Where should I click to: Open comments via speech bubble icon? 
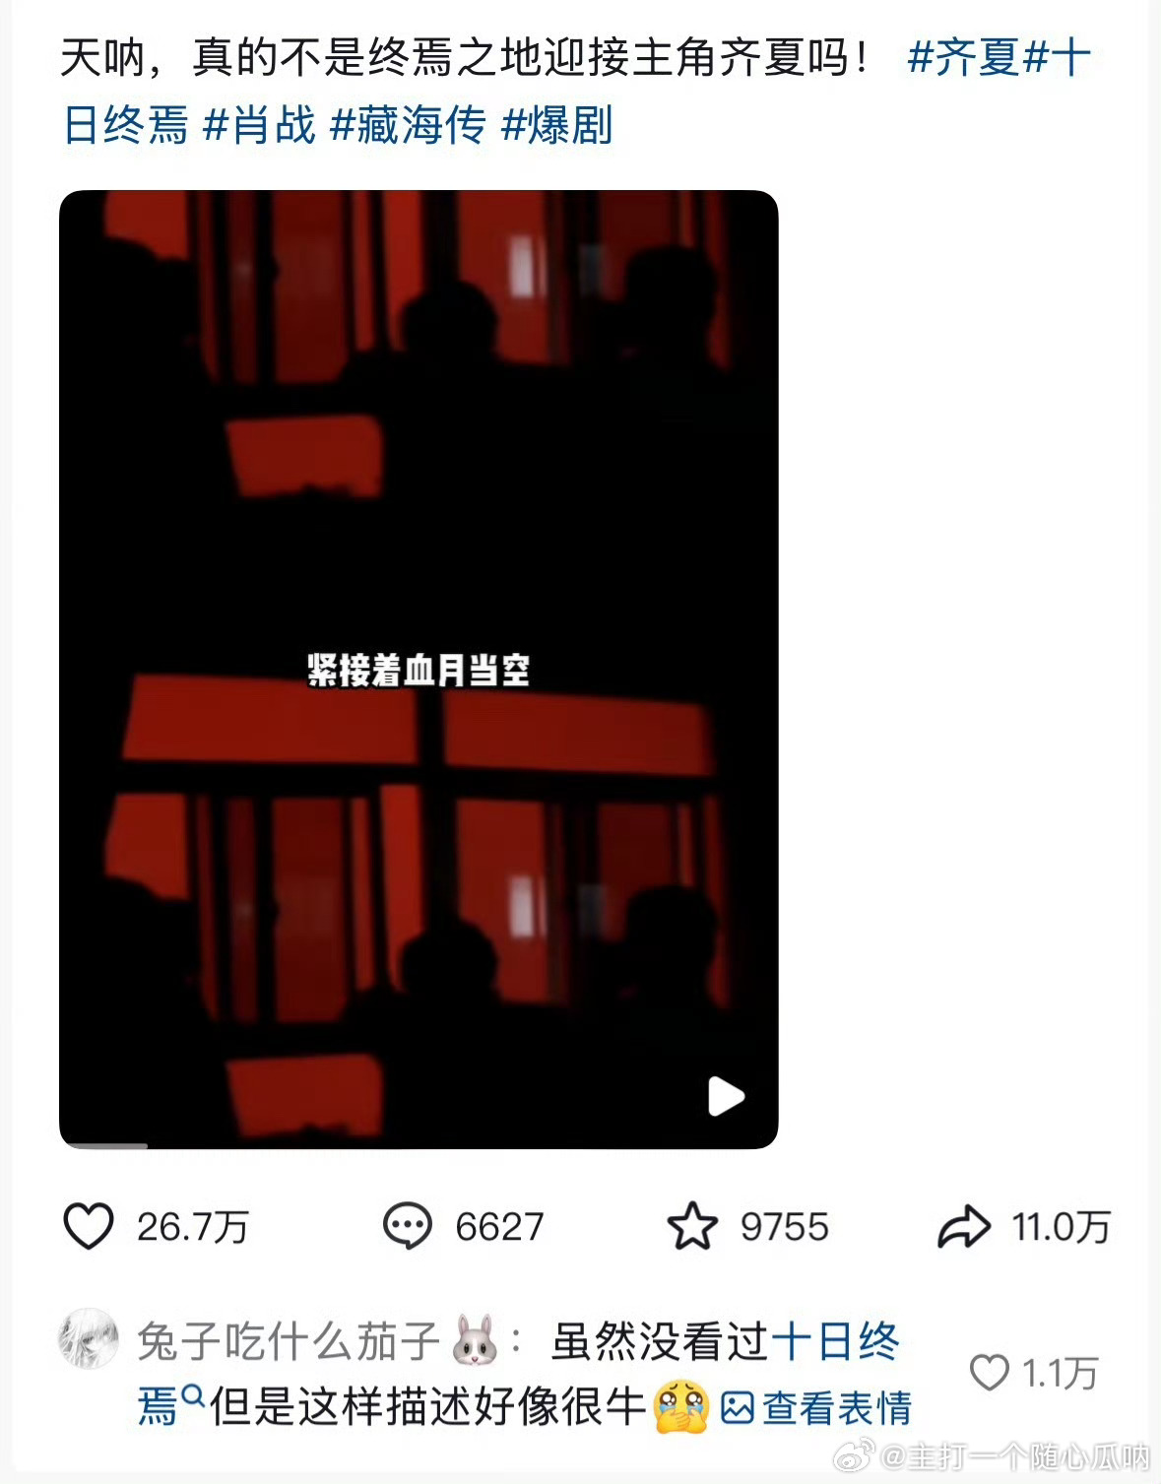407,1227
